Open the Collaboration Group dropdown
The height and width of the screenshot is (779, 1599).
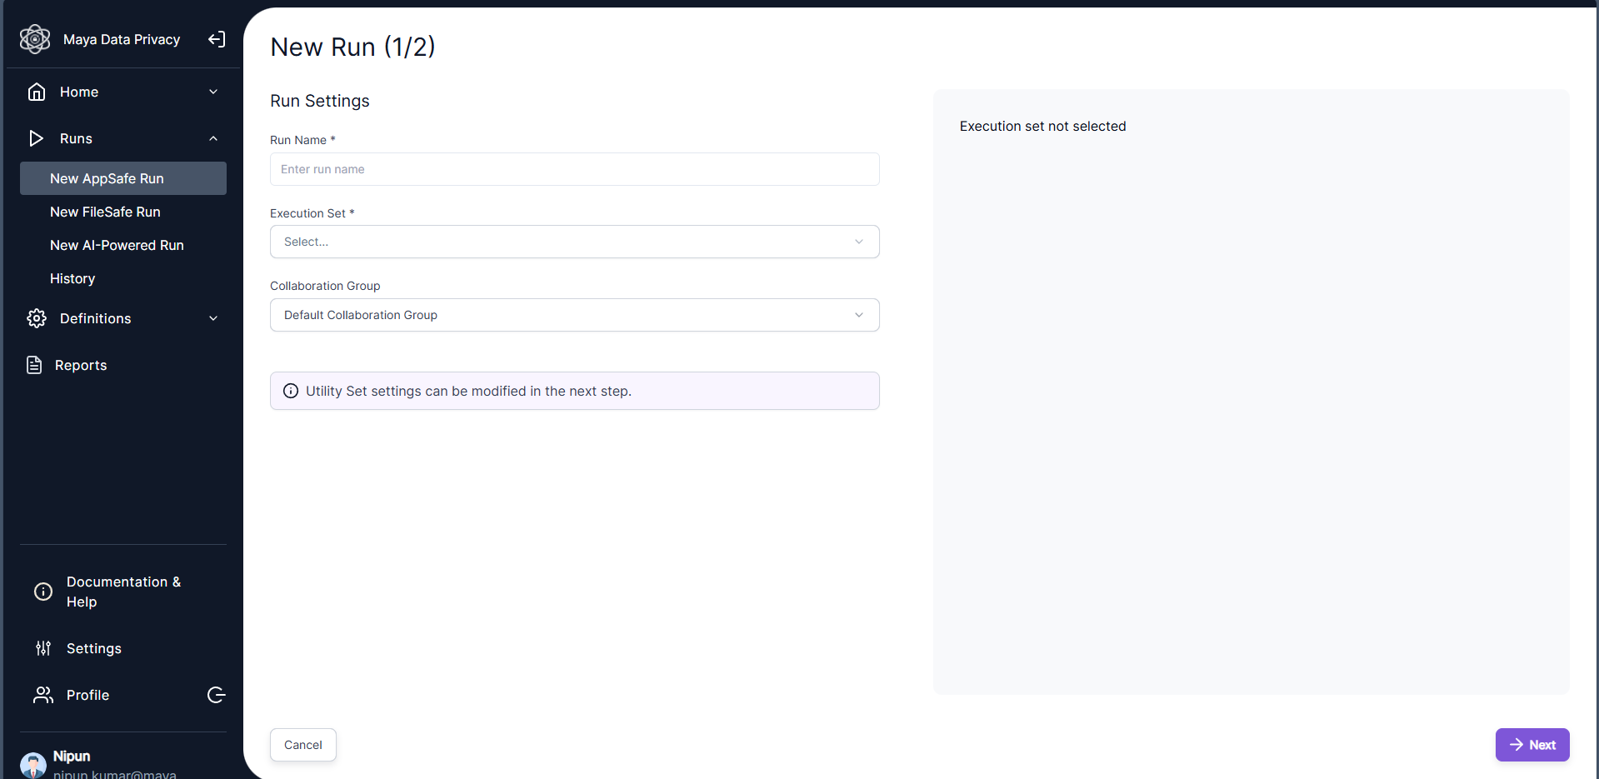pos(574,315)
